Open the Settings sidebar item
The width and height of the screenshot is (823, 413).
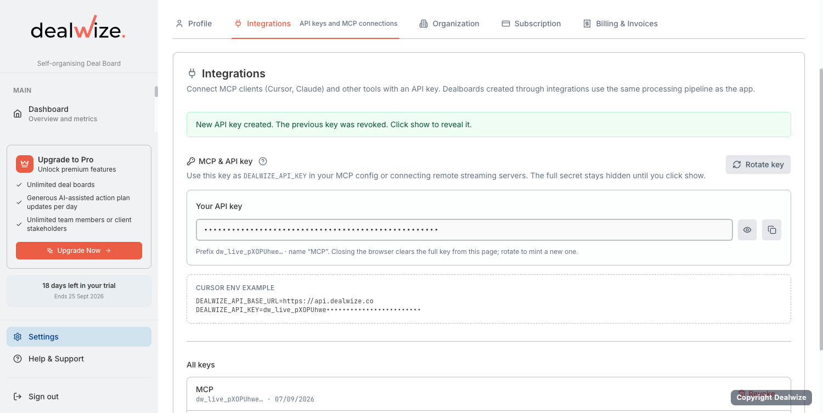pos(79,337)
